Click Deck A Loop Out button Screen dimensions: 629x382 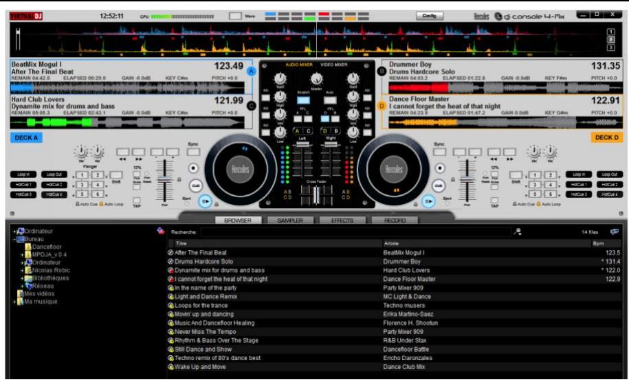[54, 175]
